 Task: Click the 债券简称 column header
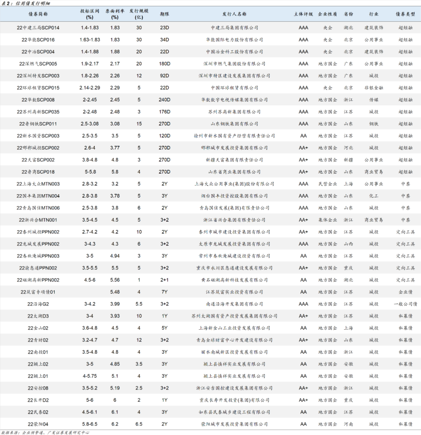tap(38, 14)
